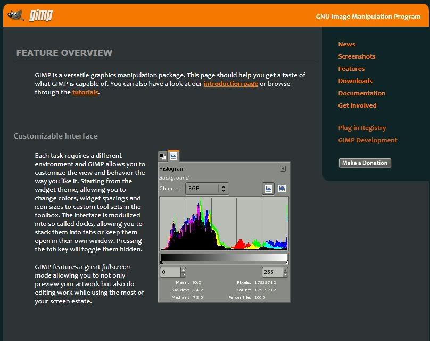The height and width of the screenshot is (341, 430).
Task: Click the Wilber mascot logo
Action: point(15,15)
